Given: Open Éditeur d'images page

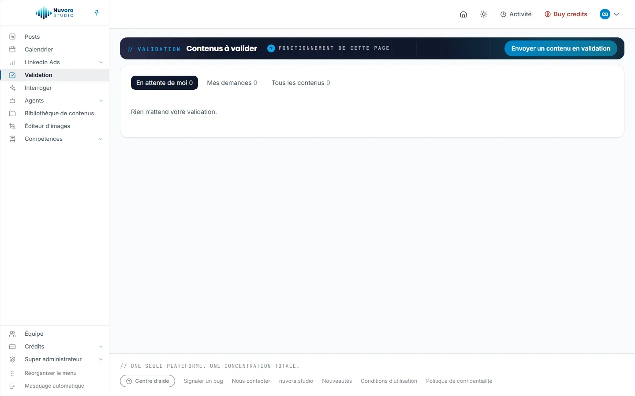Looking at the screenshot, I should tap(55, 126).
